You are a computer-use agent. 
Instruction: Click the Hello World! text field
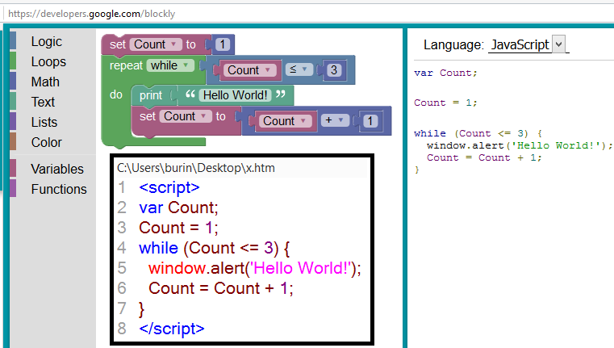point(236,95)
